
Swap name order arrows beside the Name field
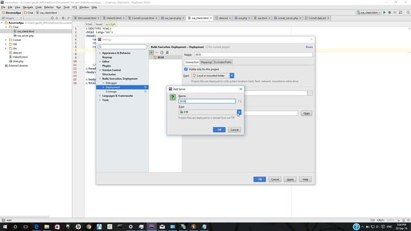pyautogui.click(x=240, y=101)
